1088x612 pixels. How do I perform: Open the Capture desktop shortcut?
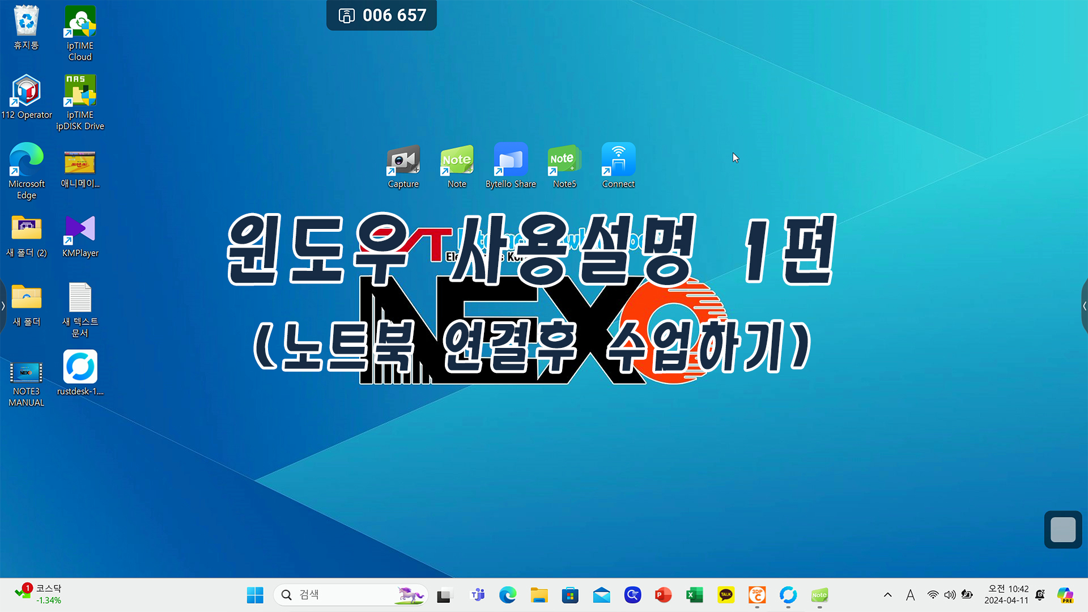(403, 161)
